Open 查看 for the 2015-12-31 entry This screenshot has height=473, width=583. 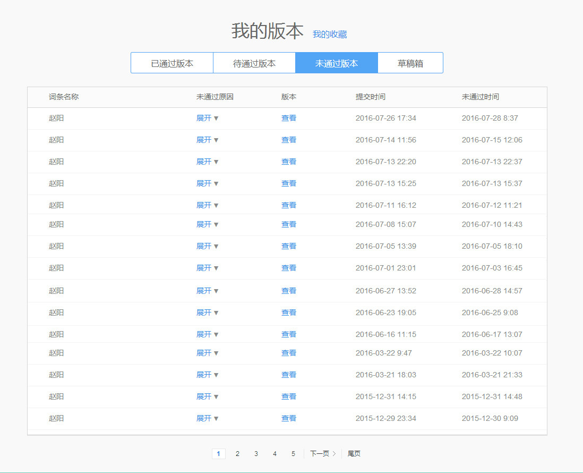coord(289,396)
